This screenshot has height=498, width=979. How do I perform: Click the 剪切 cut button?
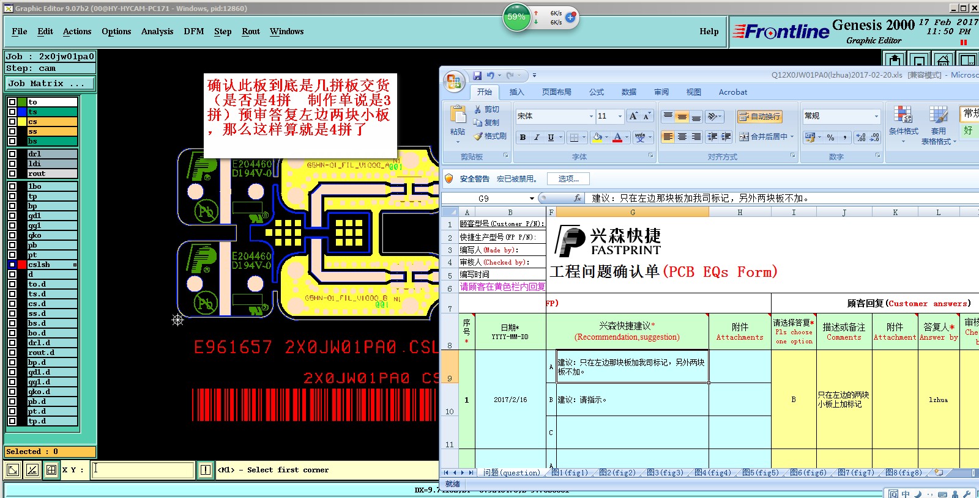click(x=487, y=109)
